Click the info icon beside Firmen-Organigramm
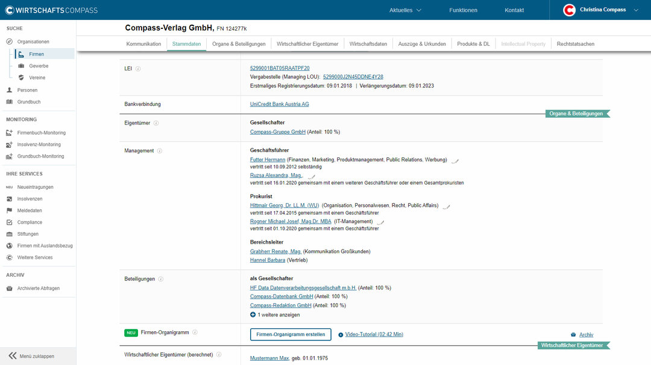Screen dimensions: 651x365 click(195, 333)
